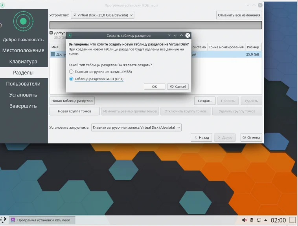The width and height of the screenshot is (298, 226).
Task: Select Местоположение sidebar step
Action: tap(23, 51)
